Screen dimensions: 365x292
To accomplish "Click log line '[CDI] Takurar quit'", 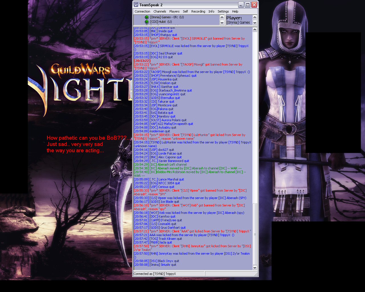I will (154, 102).
